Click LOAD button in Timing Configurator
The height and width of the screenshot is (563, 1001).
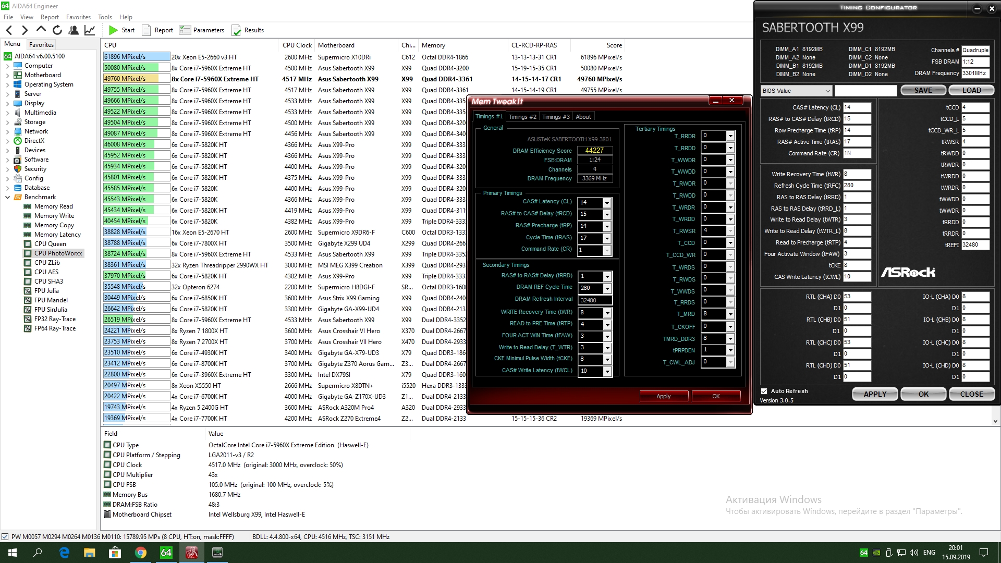[971, 90]
